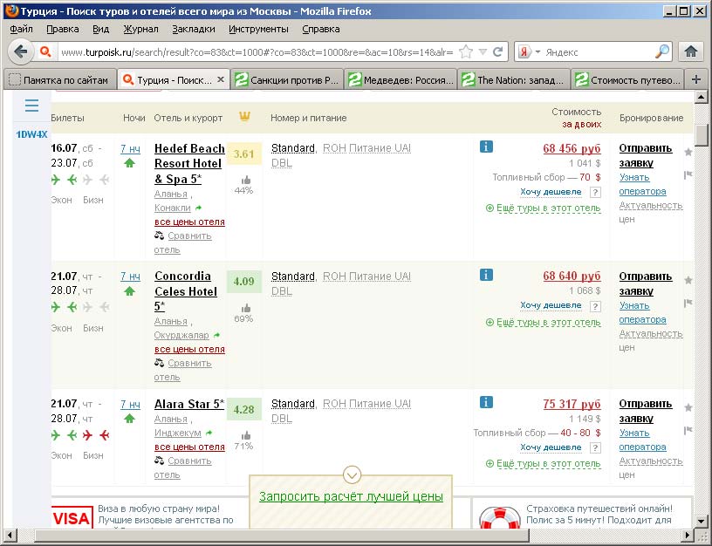Open the Закладки menu
Image resolution: width=712 pixels, height=546 pixels.
click(x=194, y=29)
